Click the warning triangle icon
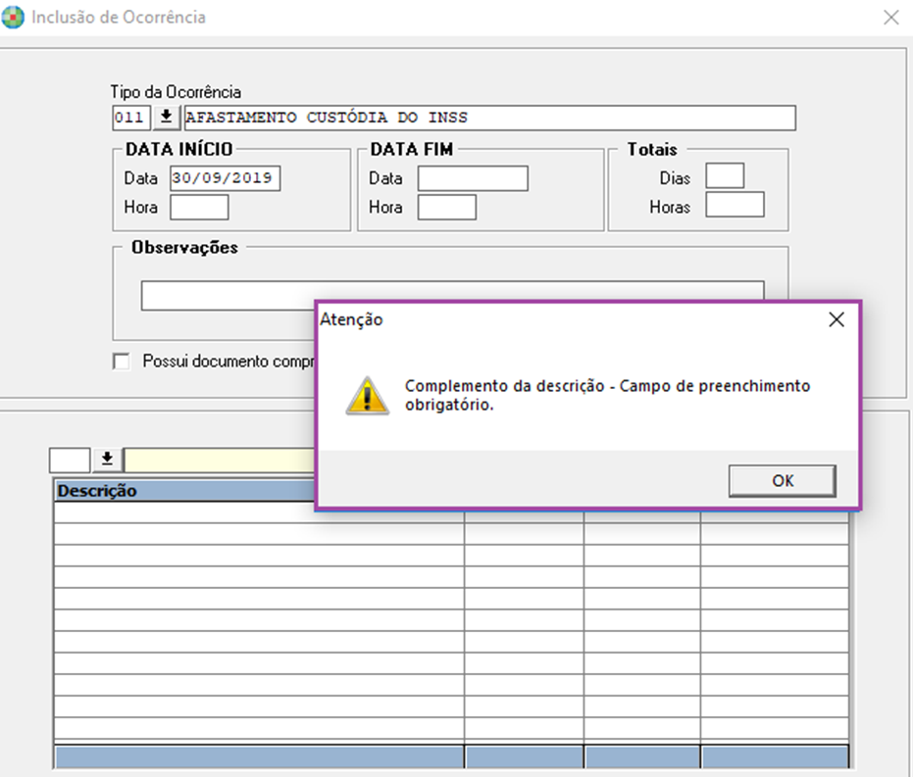 pyautogui.click(x=368, y=396)
